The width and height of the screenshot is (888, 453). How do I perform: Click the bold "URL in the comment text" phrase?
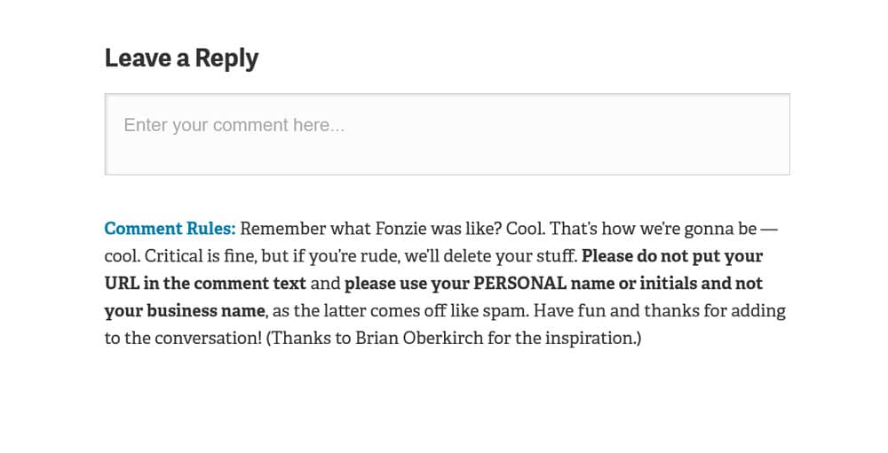point(205,284)
